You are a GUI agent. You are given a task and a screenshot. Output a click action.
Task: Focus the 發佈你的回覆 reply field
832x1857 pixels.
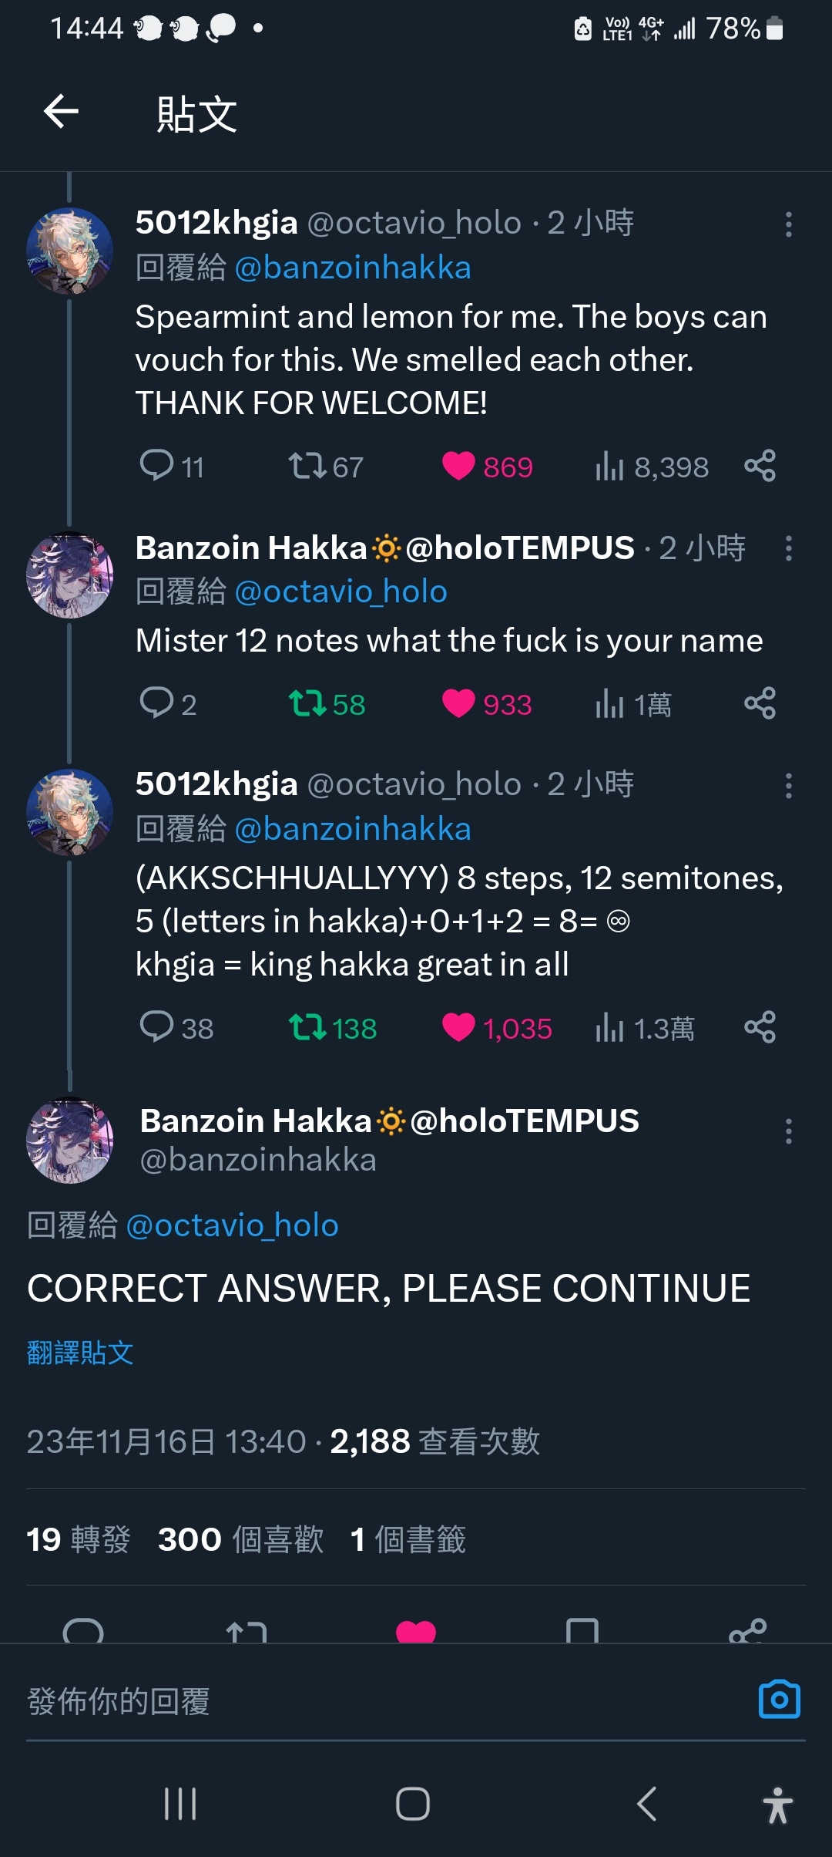[385, 1701]
